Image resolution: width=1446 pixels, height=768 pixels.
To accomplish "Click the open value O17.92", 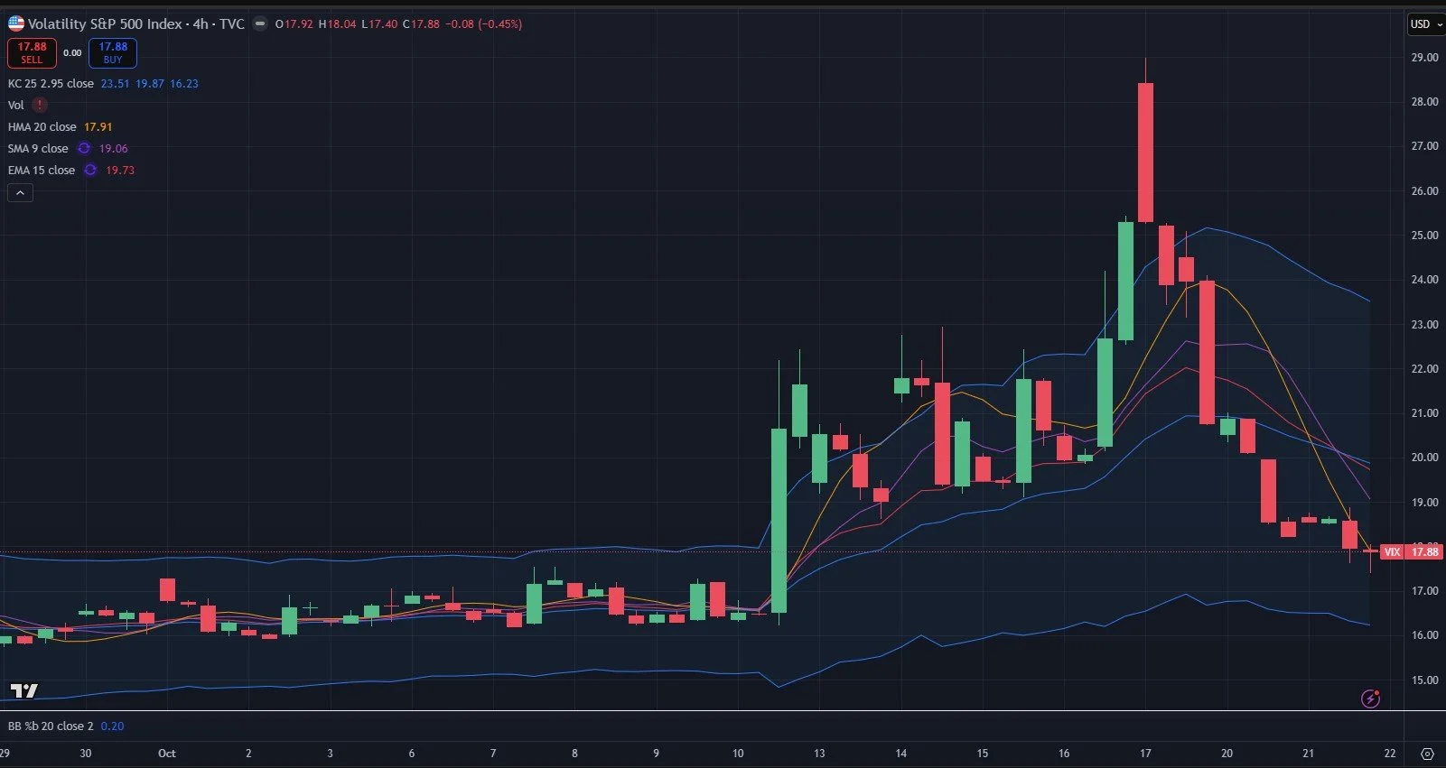I will [294, 24].
